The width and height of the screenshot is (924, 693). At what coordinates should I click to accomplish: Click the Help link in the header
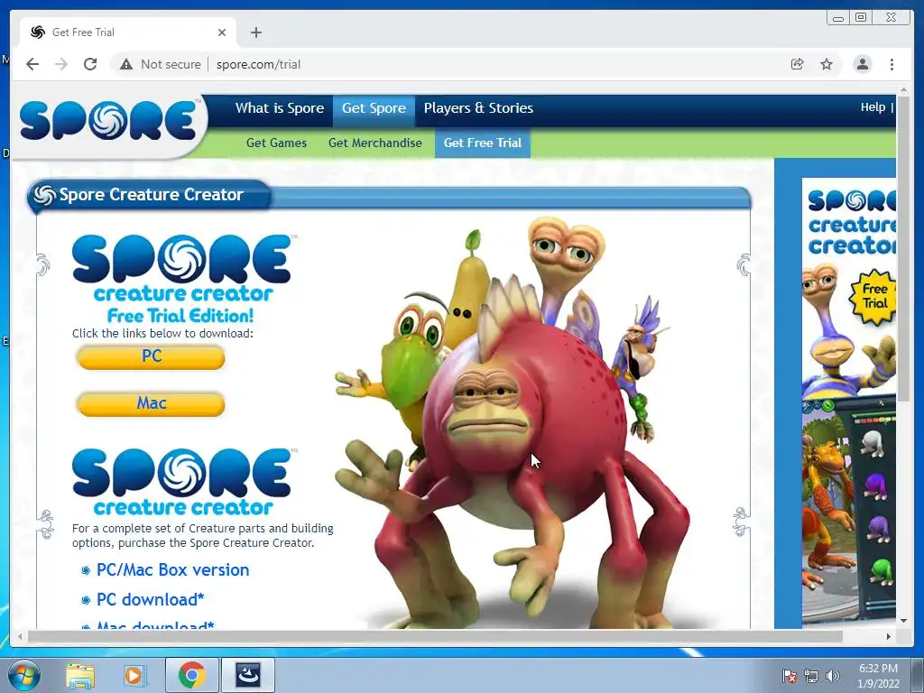873,107
